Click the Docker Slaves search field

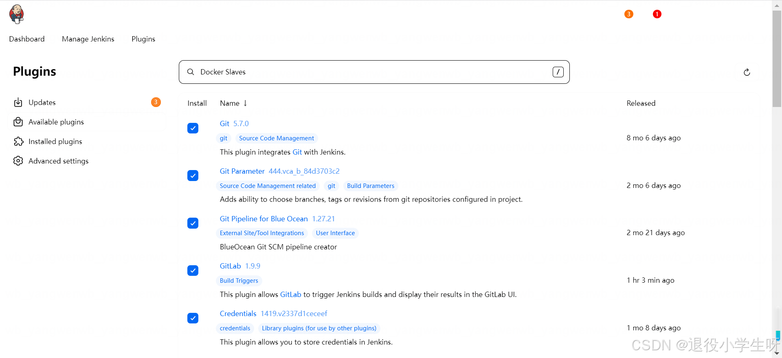point(374,72)
